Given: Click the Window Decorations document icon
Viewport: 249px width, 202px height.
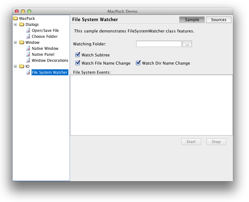Looking at the screenshot, I should (28, 60).
